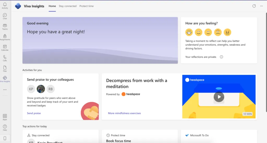Viewport: 267px width, 143px height.
Task: Open Chat in the Teams sidebar
Action: coord(5,16)
